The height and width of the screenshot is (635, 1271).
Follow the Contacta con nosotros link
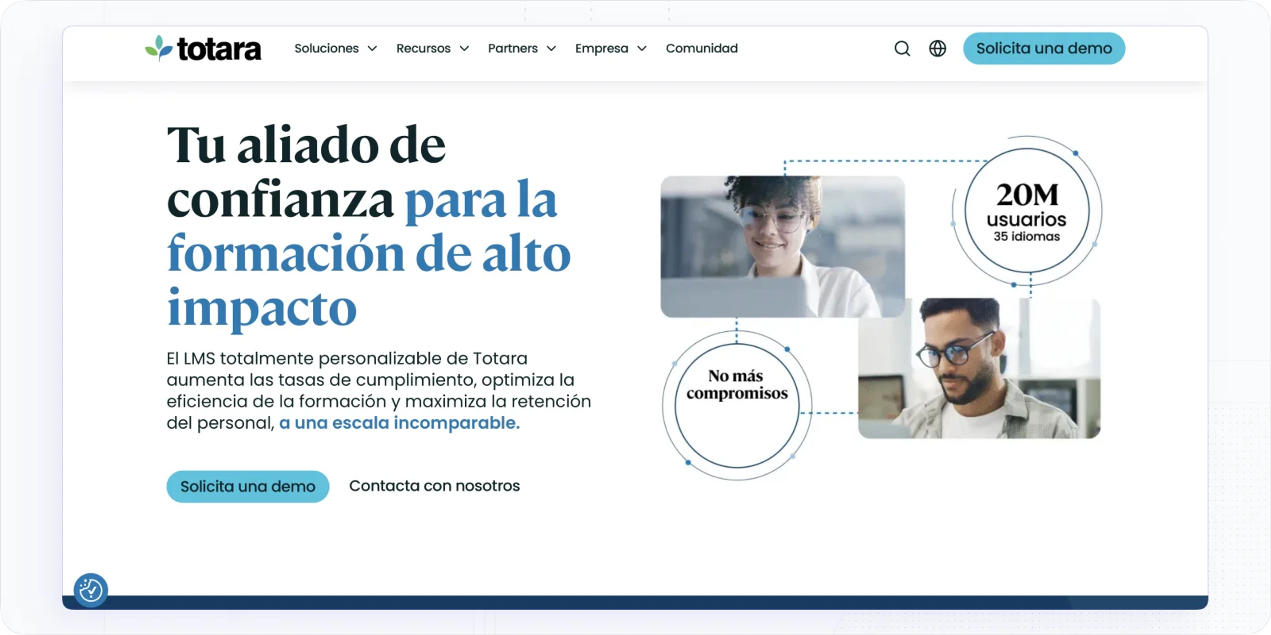(434, 486)
